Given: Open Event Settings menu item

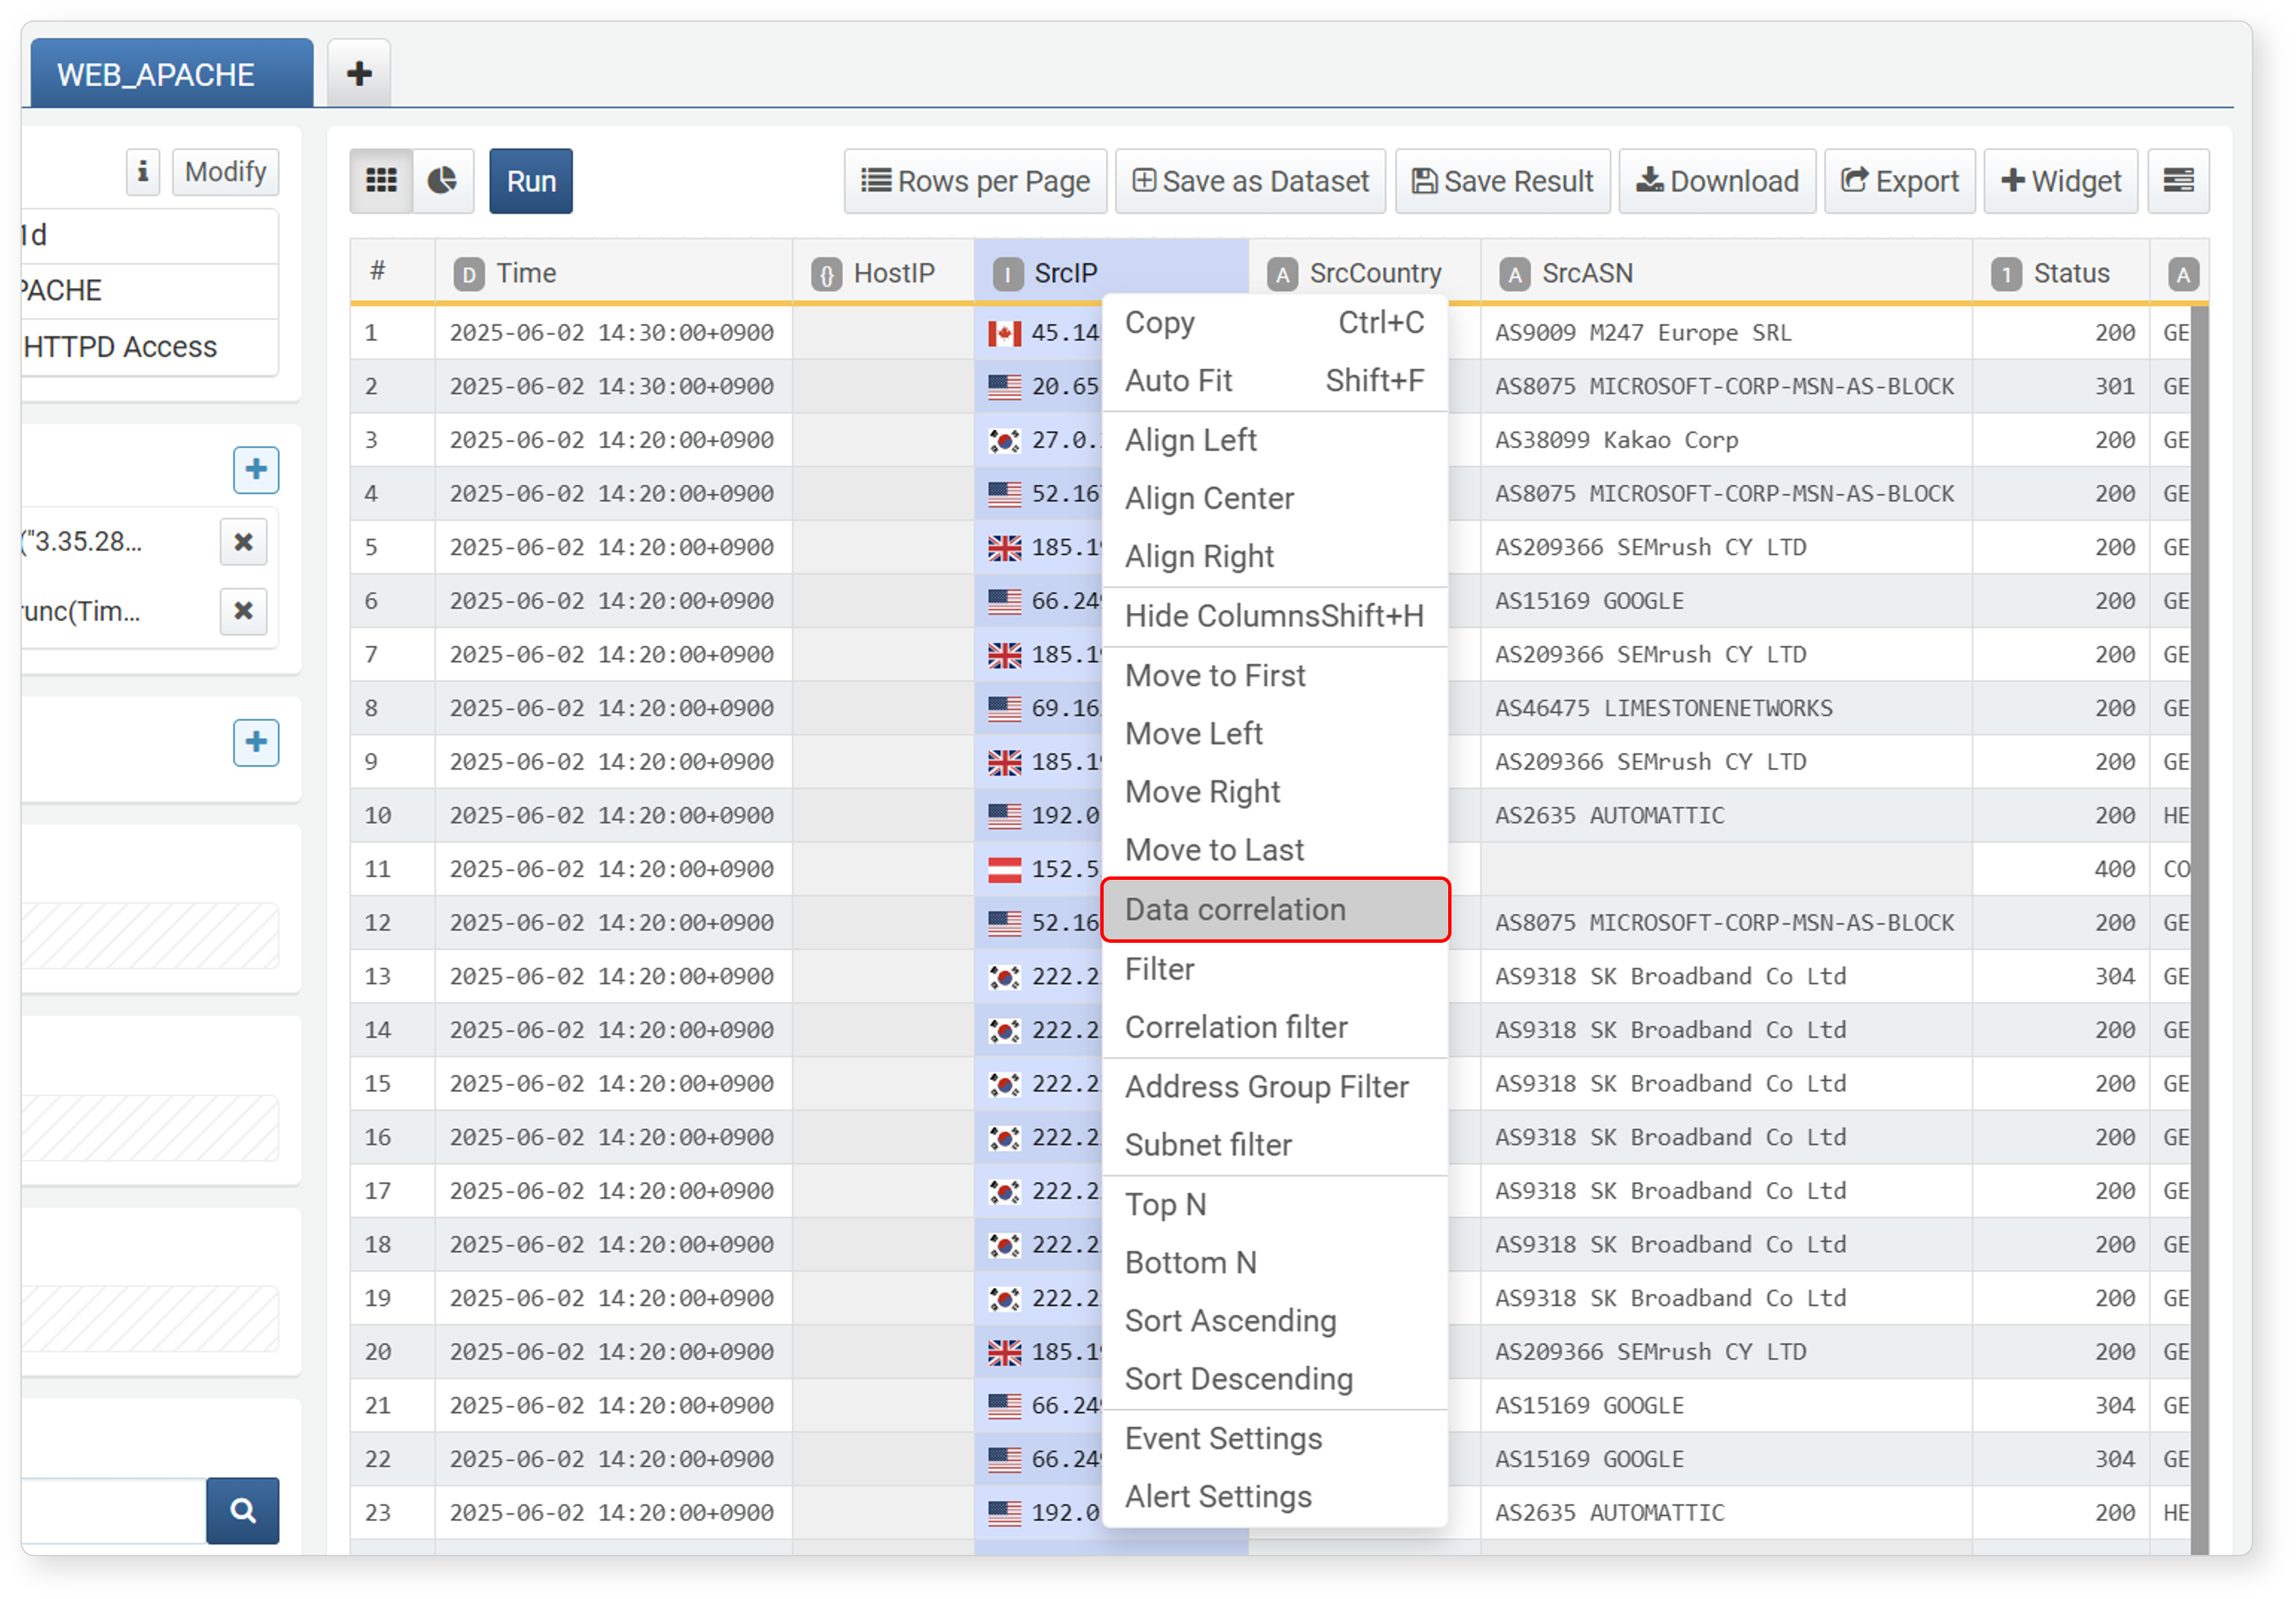Looking at the screenshot, I should pyautogui.click(x=1274, y=1439).
